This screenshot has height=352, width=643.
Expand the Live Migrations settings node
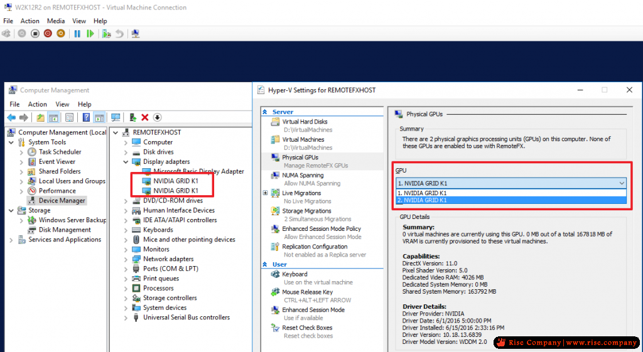coord(266,193)
